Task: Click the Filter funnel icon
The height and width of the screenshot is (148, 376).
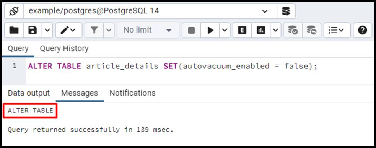Action: pyautogui.click(x=94, y=30)
